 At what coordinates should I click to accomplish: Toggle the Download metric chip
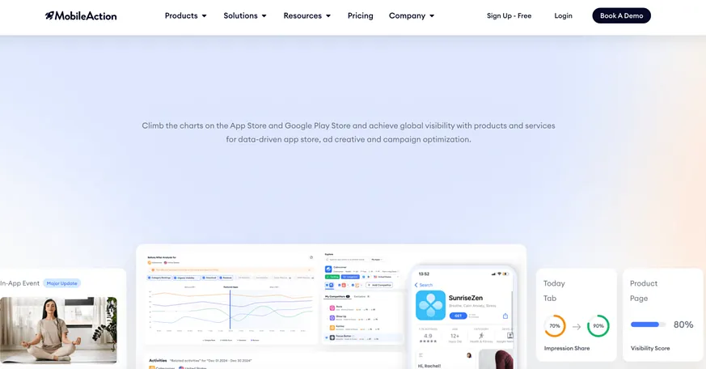pos(209,278)
